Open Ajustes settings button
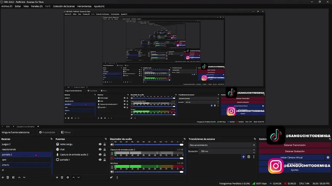The width and height of the screenshot is (332, 186). click(x=295, y=170)
